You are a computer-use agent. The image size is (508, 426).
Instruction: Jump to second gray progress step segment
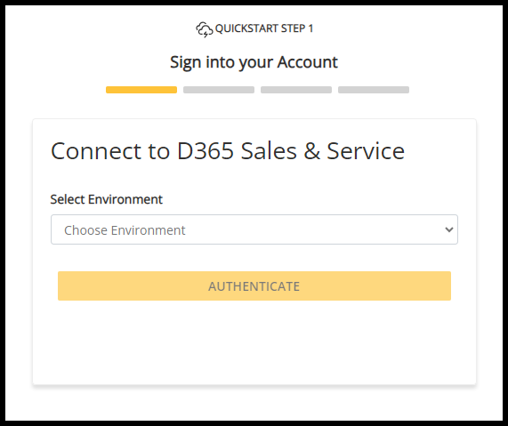(x=219, y=90)
